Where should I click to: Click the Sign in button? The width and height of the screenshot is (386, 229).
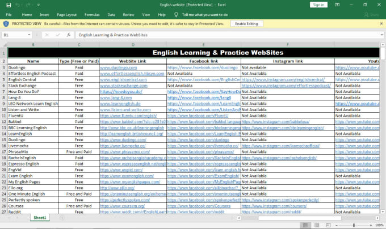(x=318, y=5)
